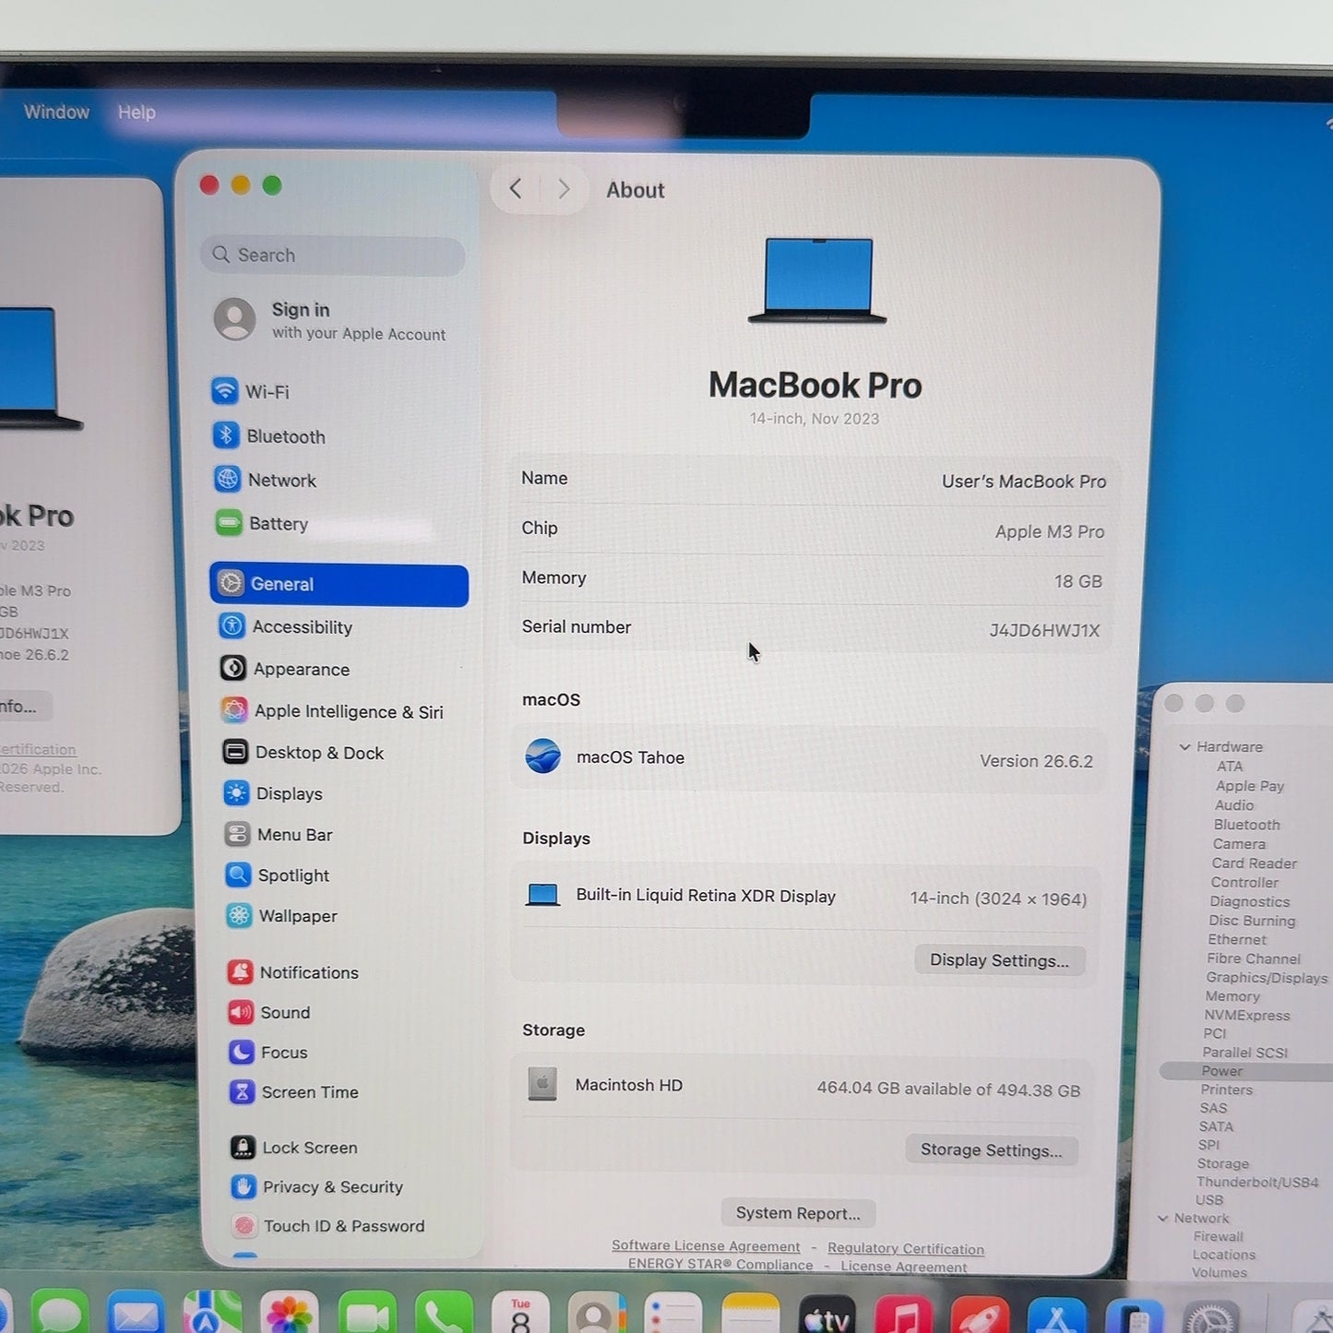
Task: Select Firewall under Network in System Information
Action: [1218, 1236]
